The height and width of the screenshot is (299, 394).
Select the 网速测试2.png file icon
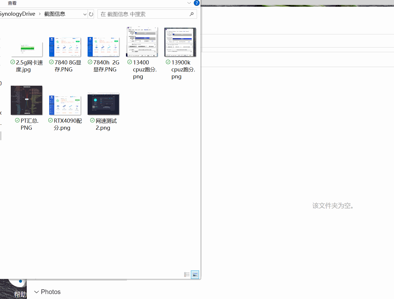[x=103, y=104]
